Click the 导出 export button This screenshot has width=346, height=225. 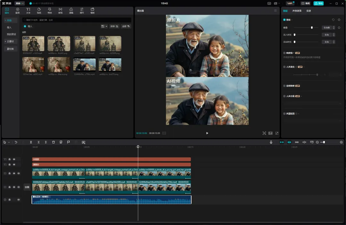(x=318, y=3)
